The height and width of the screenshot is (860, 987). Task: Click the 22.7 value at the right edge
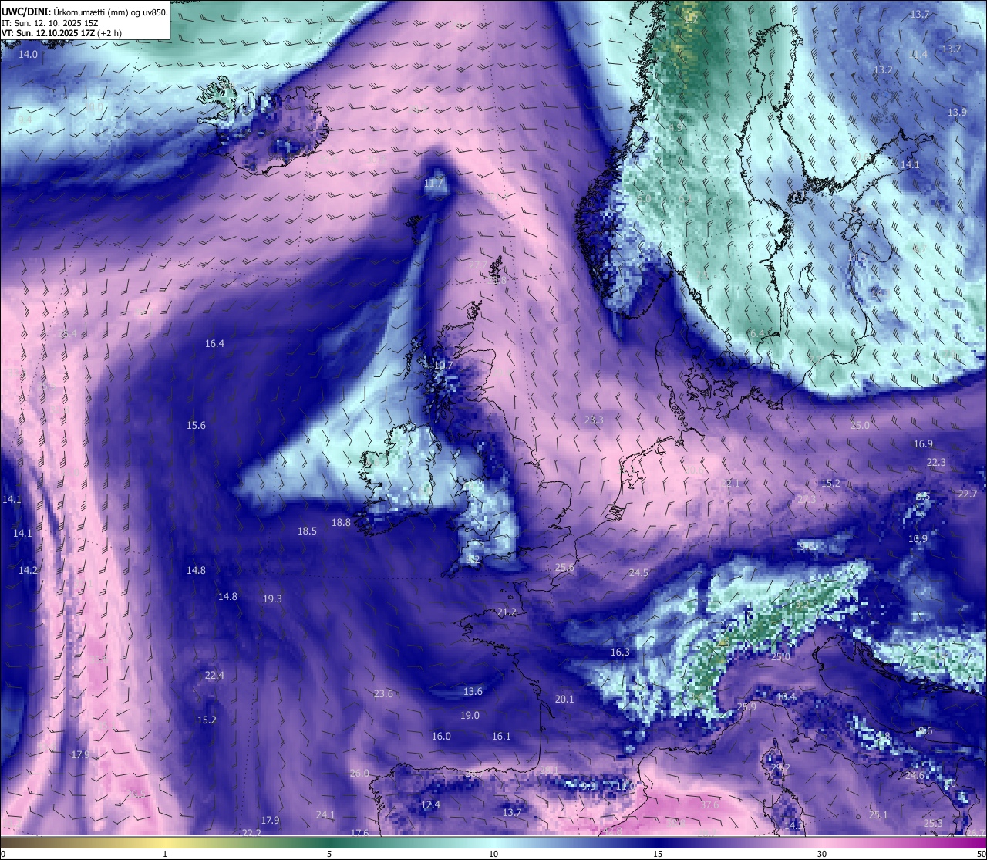[968, 494]
